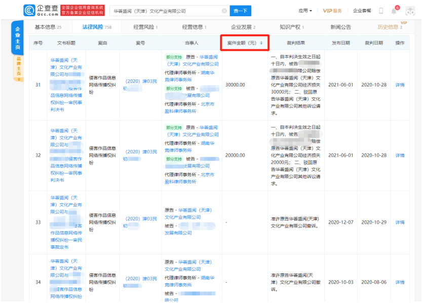Open document title link in row 34

click(66, 279)
